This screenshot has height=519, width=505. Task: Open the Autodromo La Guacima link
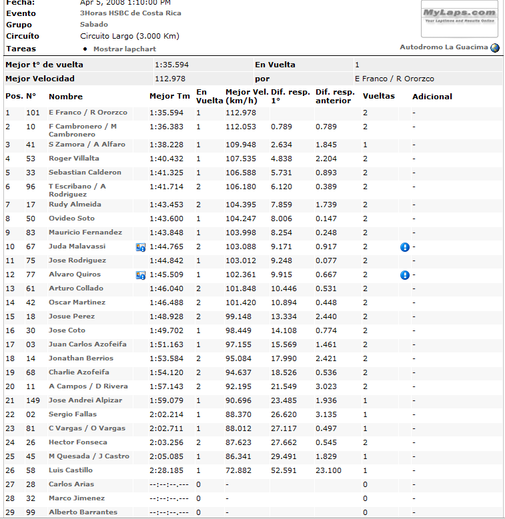pos(444,47)
